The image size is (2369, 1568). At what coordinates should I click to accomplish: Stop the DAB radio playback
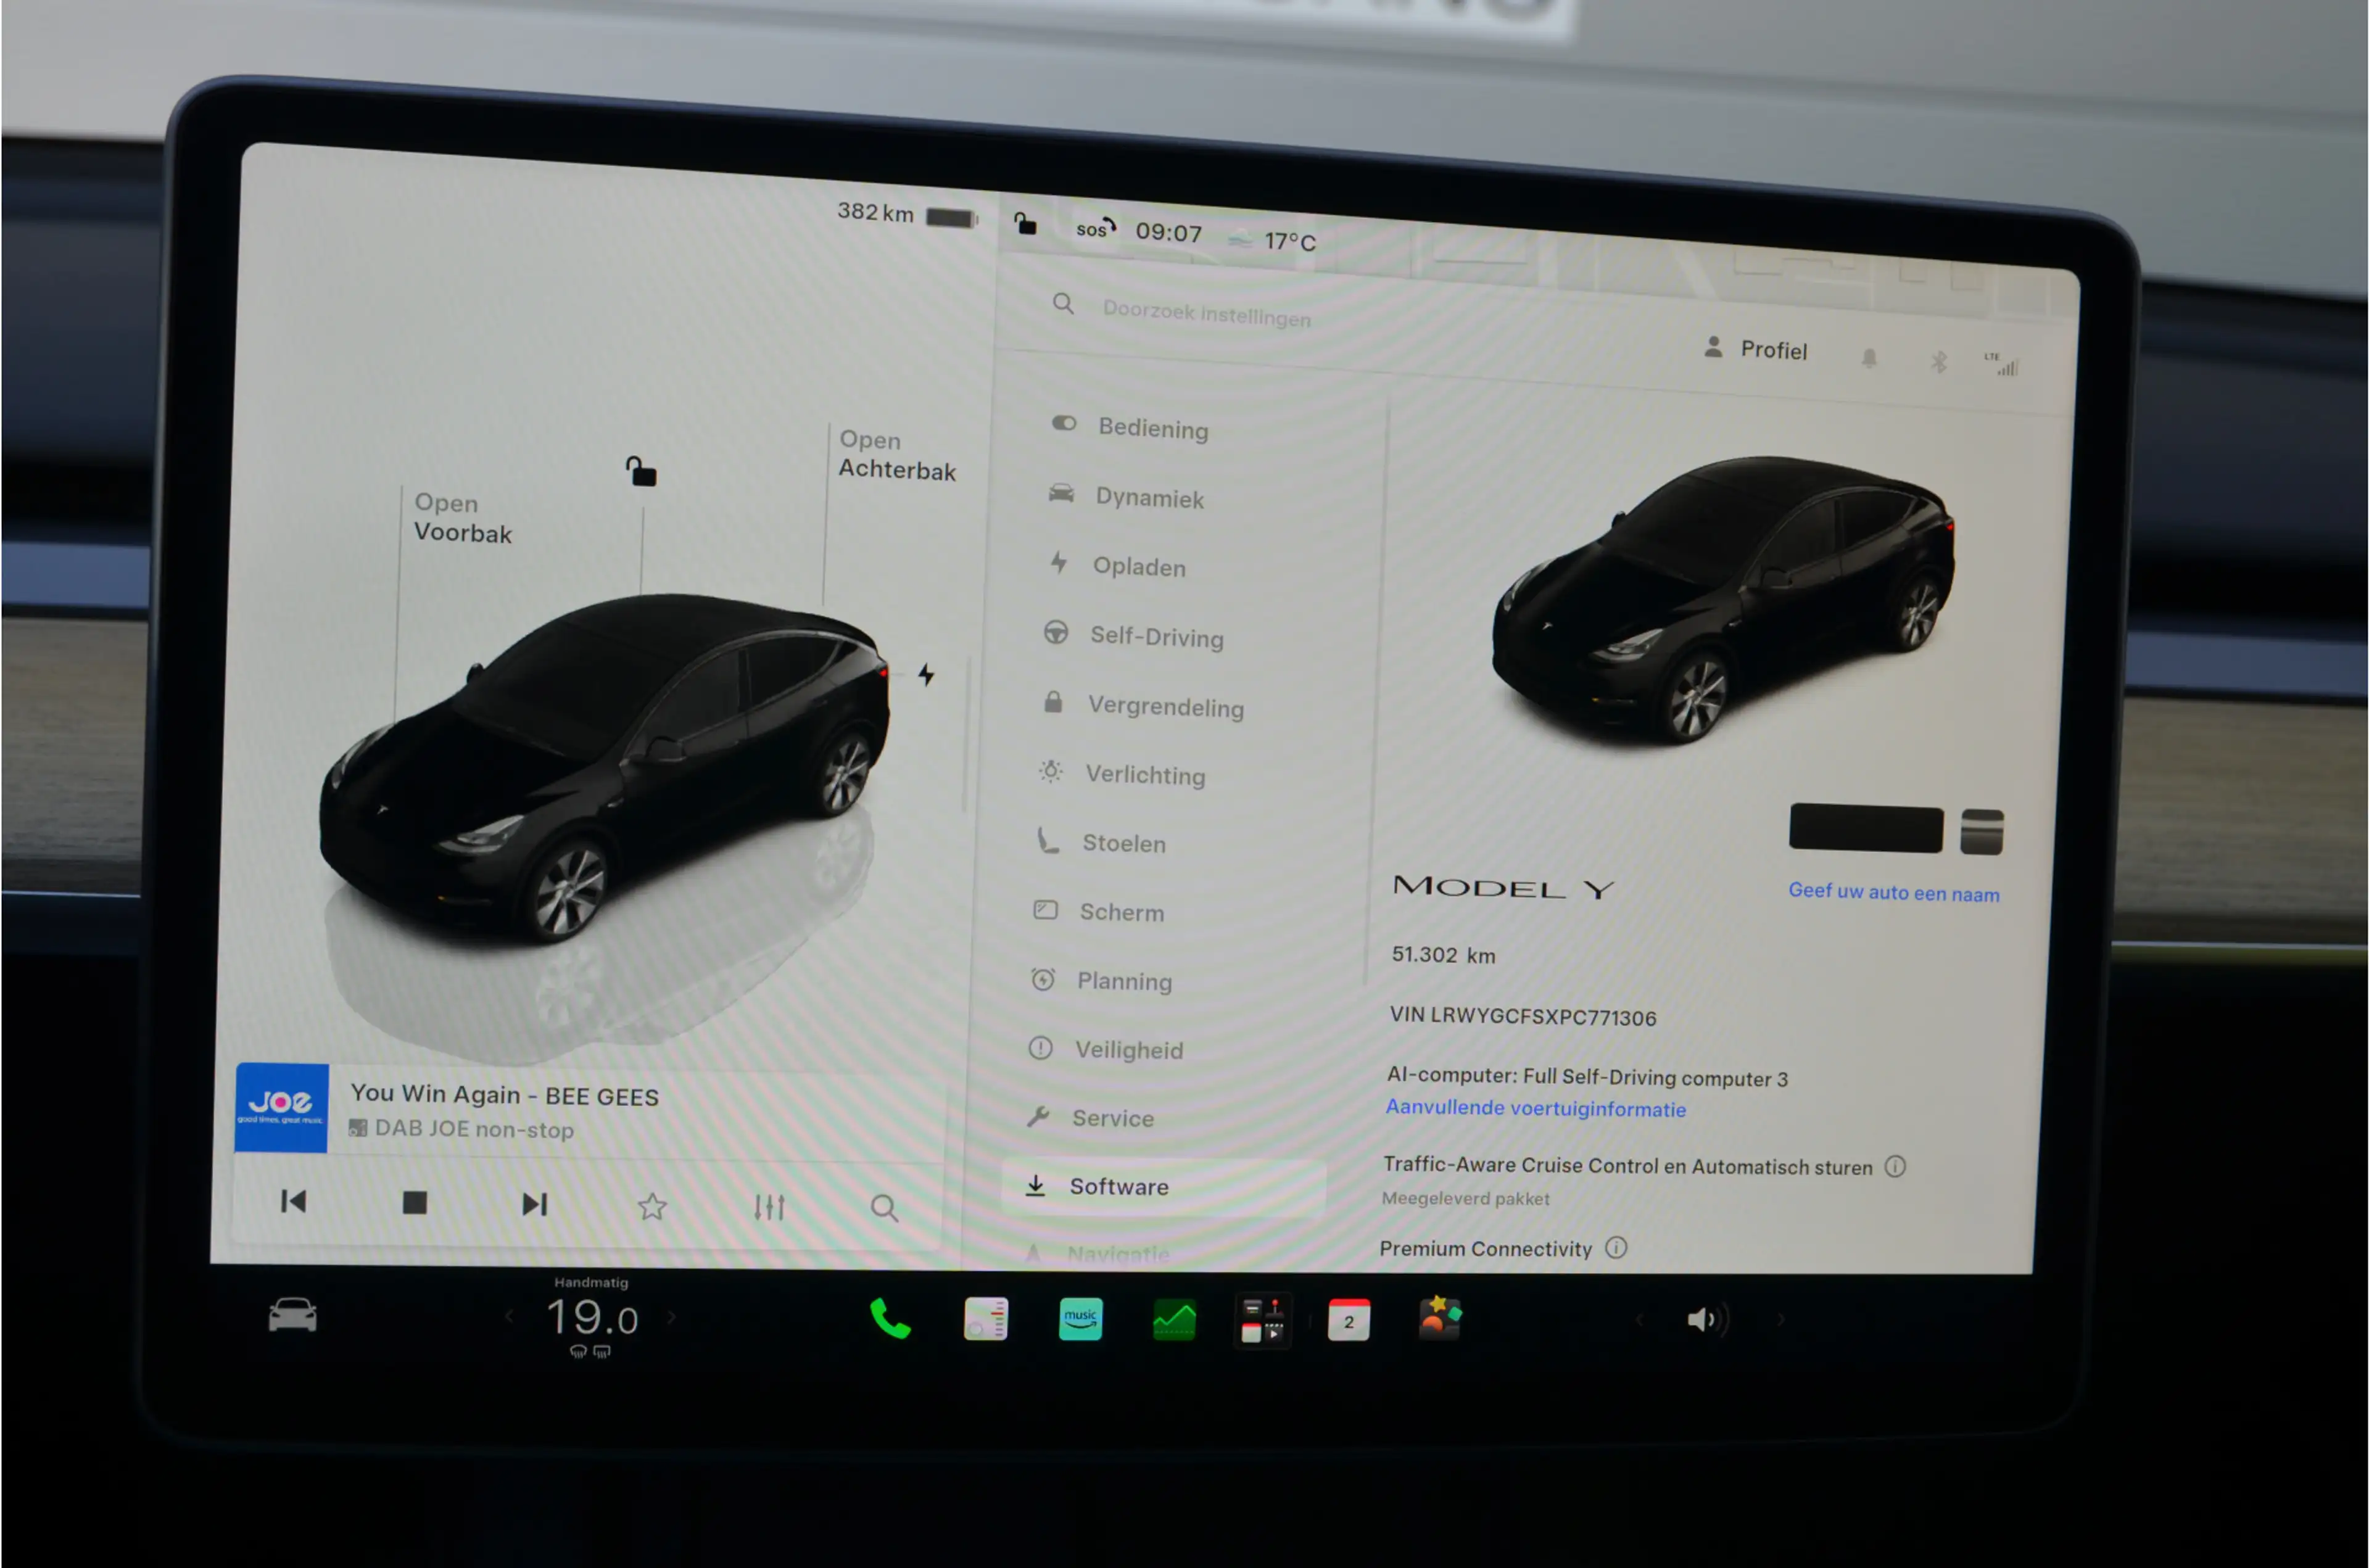(x=414, y=1202)
